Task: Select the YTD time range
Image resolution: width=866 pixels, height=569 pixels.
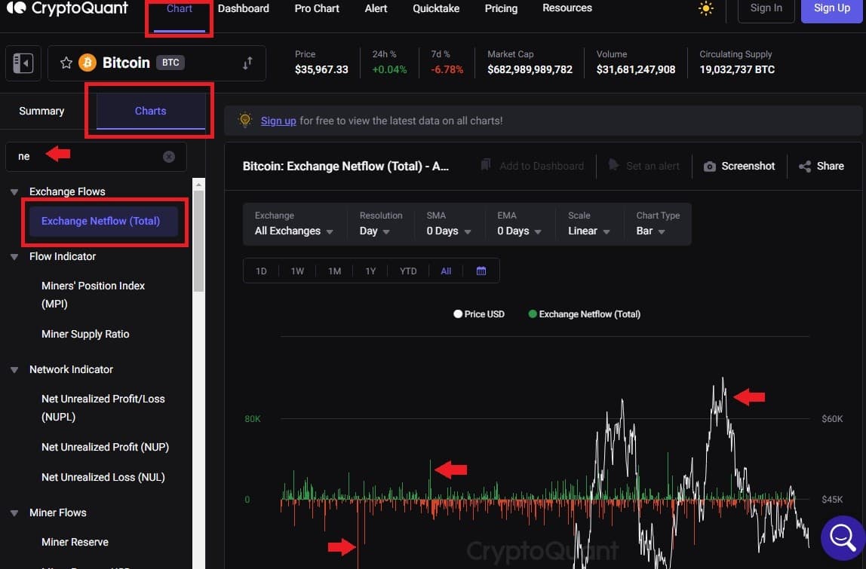Action: tap(408, 271)
